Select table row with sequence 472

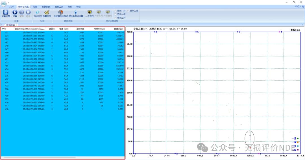63,79
